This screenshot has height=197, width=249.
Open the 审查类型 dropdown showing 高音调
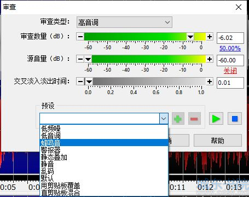click(x=124, y=22)
